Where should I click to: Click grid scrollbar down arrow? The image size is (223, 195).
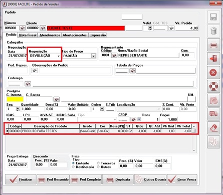pos(194,150)
